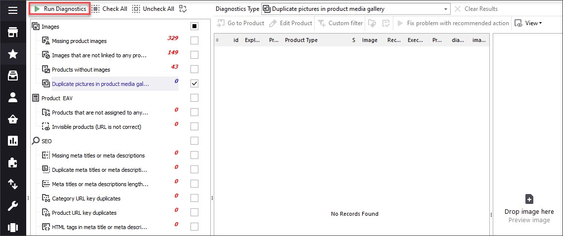Viewport: 563px width, 236px height.
Task: Select Invisible products (URL is not correct)
Action: [x=96, y=127]
